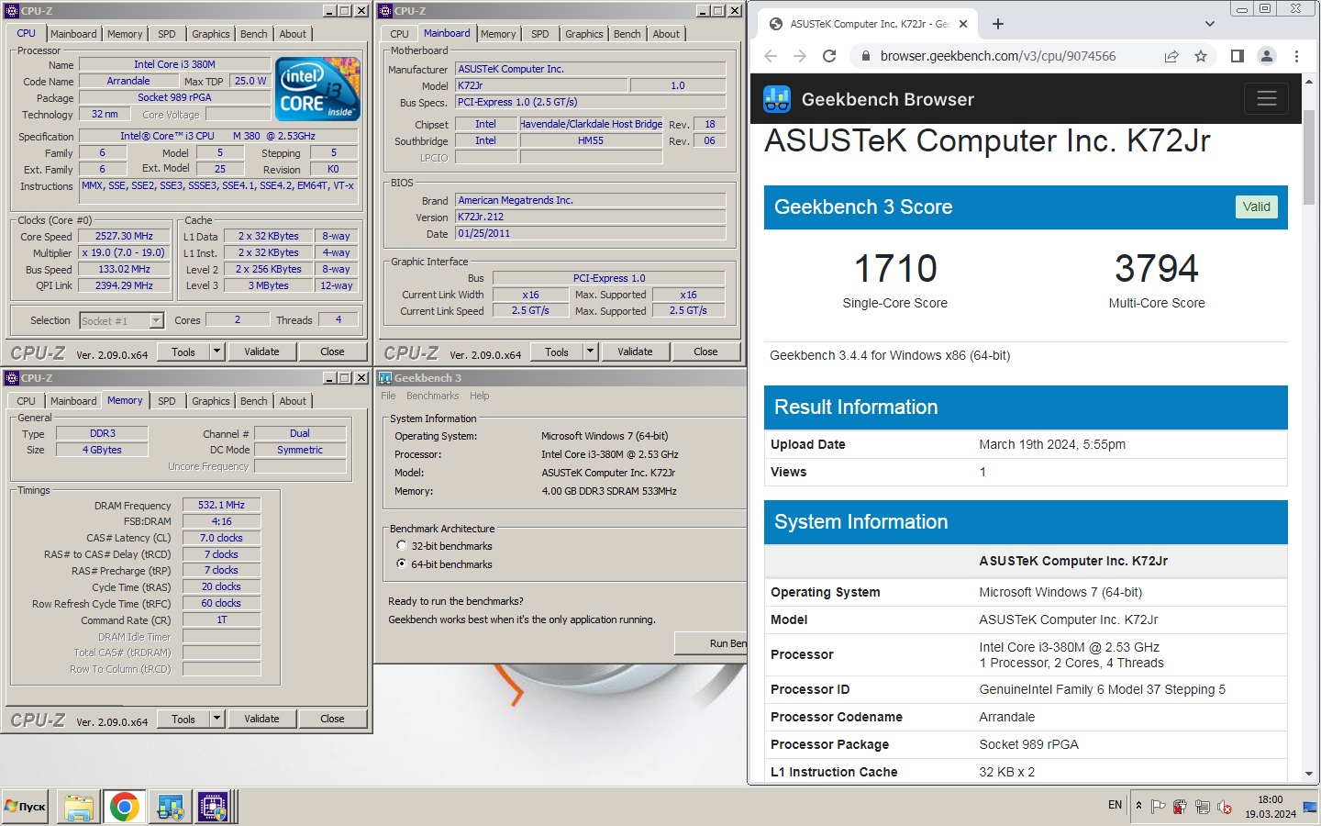
Task: Switch to CPU tab in Memory window
Action: (x=26, y=401)
